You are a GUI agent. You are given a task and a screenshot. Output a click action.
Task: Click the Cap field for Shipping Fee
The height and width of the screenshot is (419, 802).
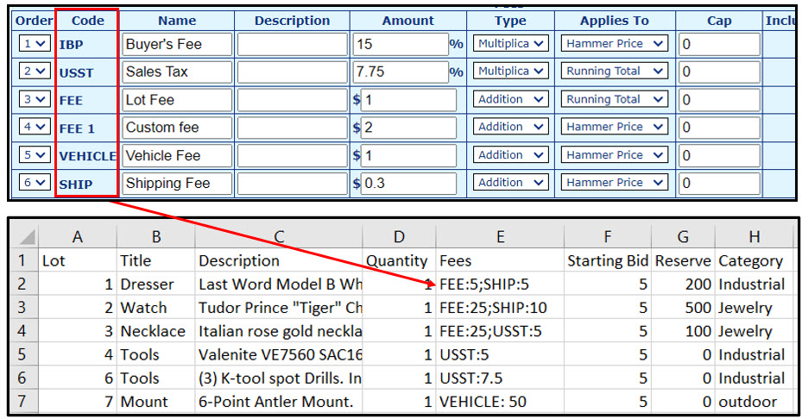point(719,183)
